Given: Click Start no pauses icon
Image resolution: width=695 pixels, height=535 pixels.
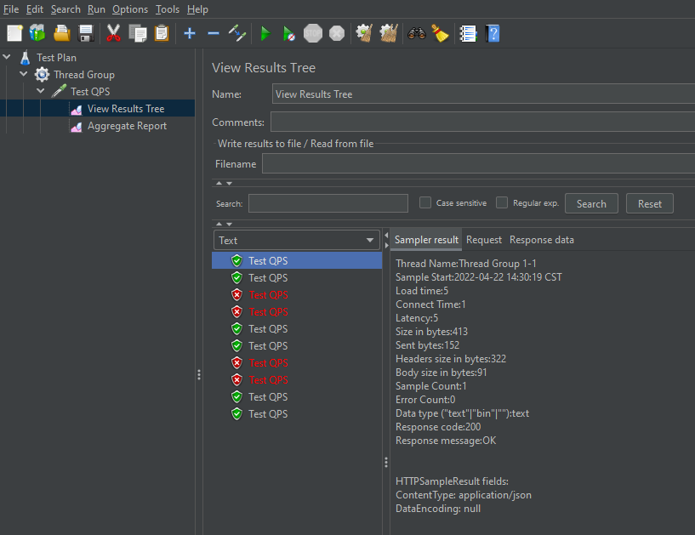Looking at the screenshot, I should click(289, 33).
